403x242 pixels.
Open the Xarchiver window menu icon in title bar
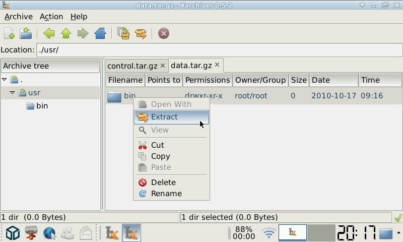tap(6, 5)
